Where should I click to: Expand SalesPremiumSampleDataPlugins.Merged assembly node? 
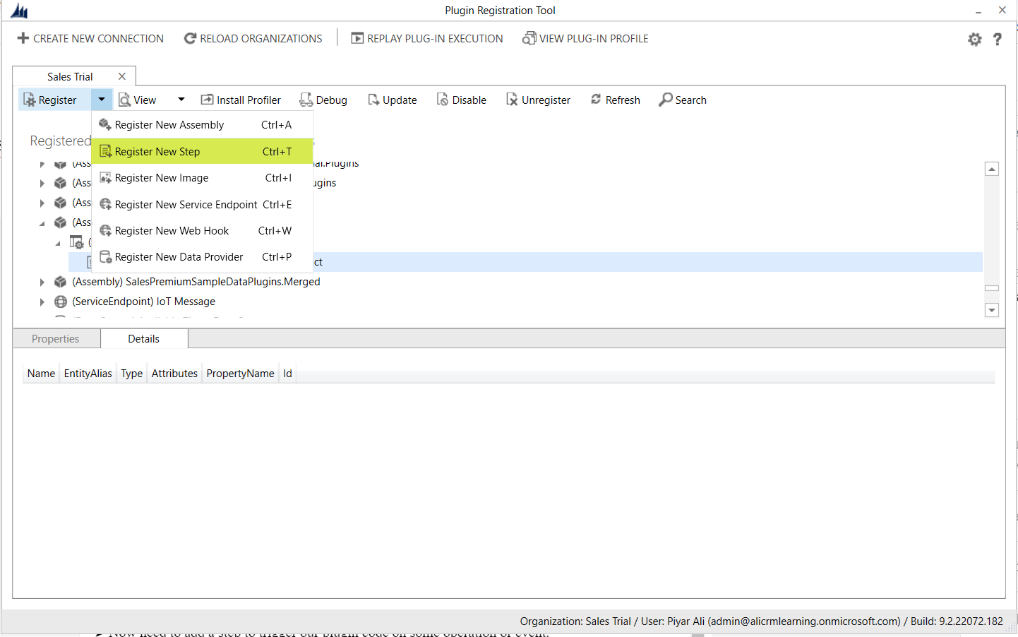pos(42,282)
